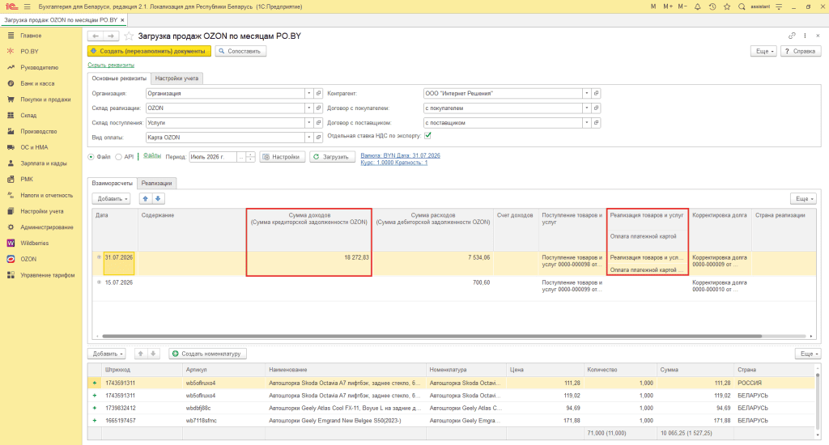Select the Файл radio option
This screenshot has height=445, width=829.
tap(91, 157)
